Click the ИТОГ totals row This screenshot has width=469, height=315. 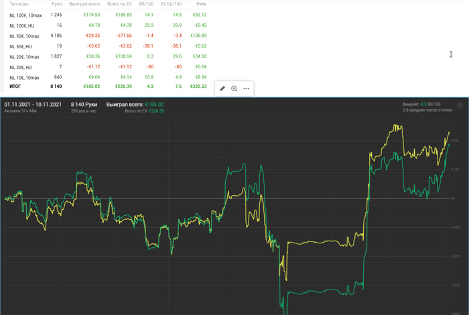108,86
